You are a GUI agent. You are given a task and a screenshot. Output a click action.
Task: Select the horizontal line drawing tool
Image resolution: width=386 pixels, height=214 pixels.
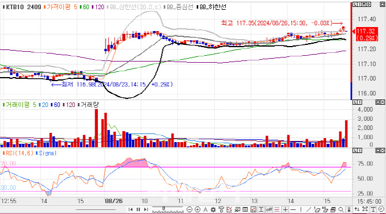pos(293,209)
